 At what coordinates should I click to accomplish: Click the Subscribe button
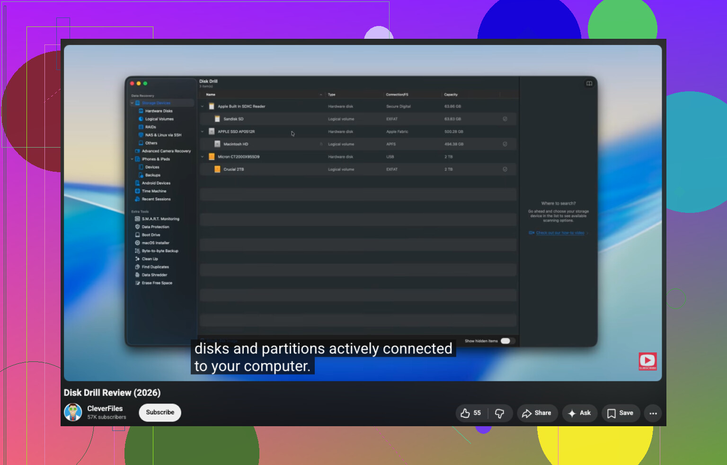click(160, 412)
